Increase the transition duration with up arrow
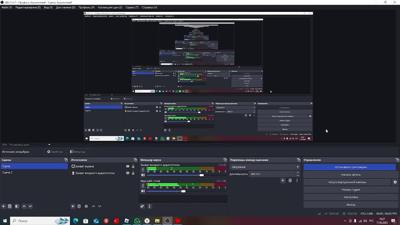400x225 pixels. coord(297,172)
